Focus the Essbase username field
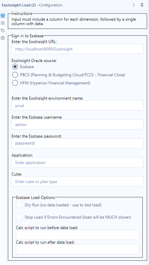Screen dimensions: 149x265 pyautogui.click(x=78, y=125)
